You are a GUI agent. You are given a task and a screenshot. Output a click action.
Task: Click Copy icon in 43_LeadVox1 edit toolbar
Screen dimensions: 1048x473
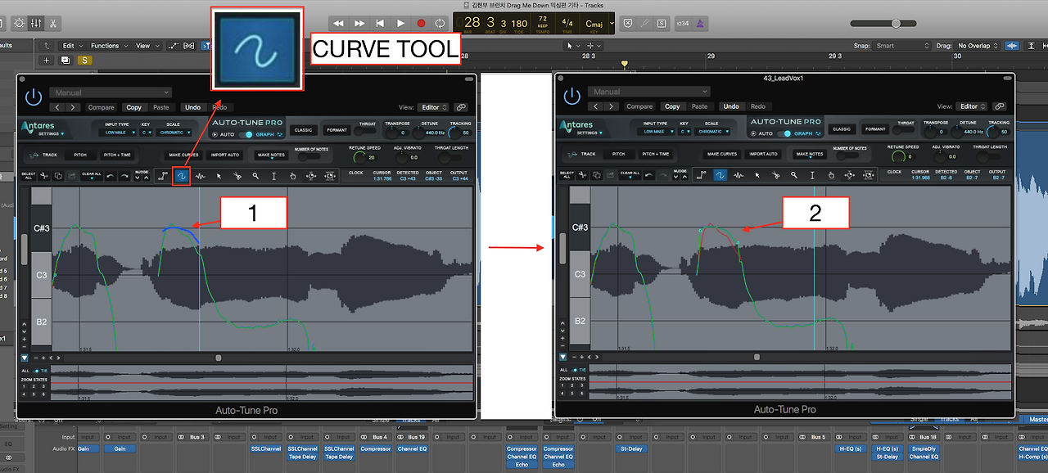(x=596, y=174)
